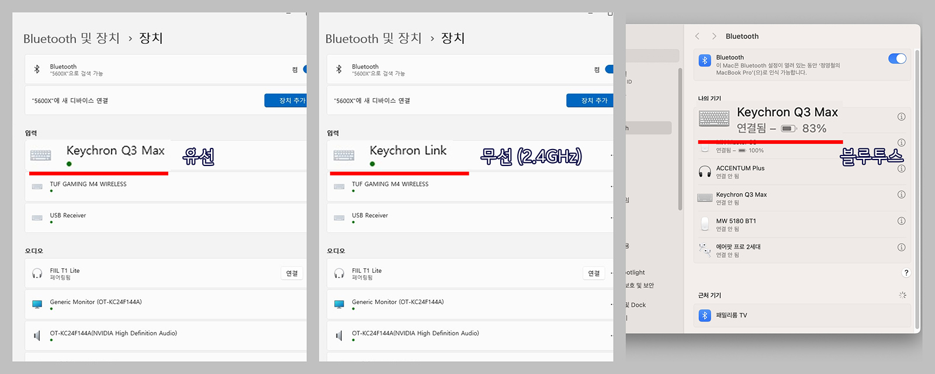Go forward with the Mac Bluetooth forward chevron
Image resolution: width=935 pixels, height=374 pixels.
coord(714,36)
